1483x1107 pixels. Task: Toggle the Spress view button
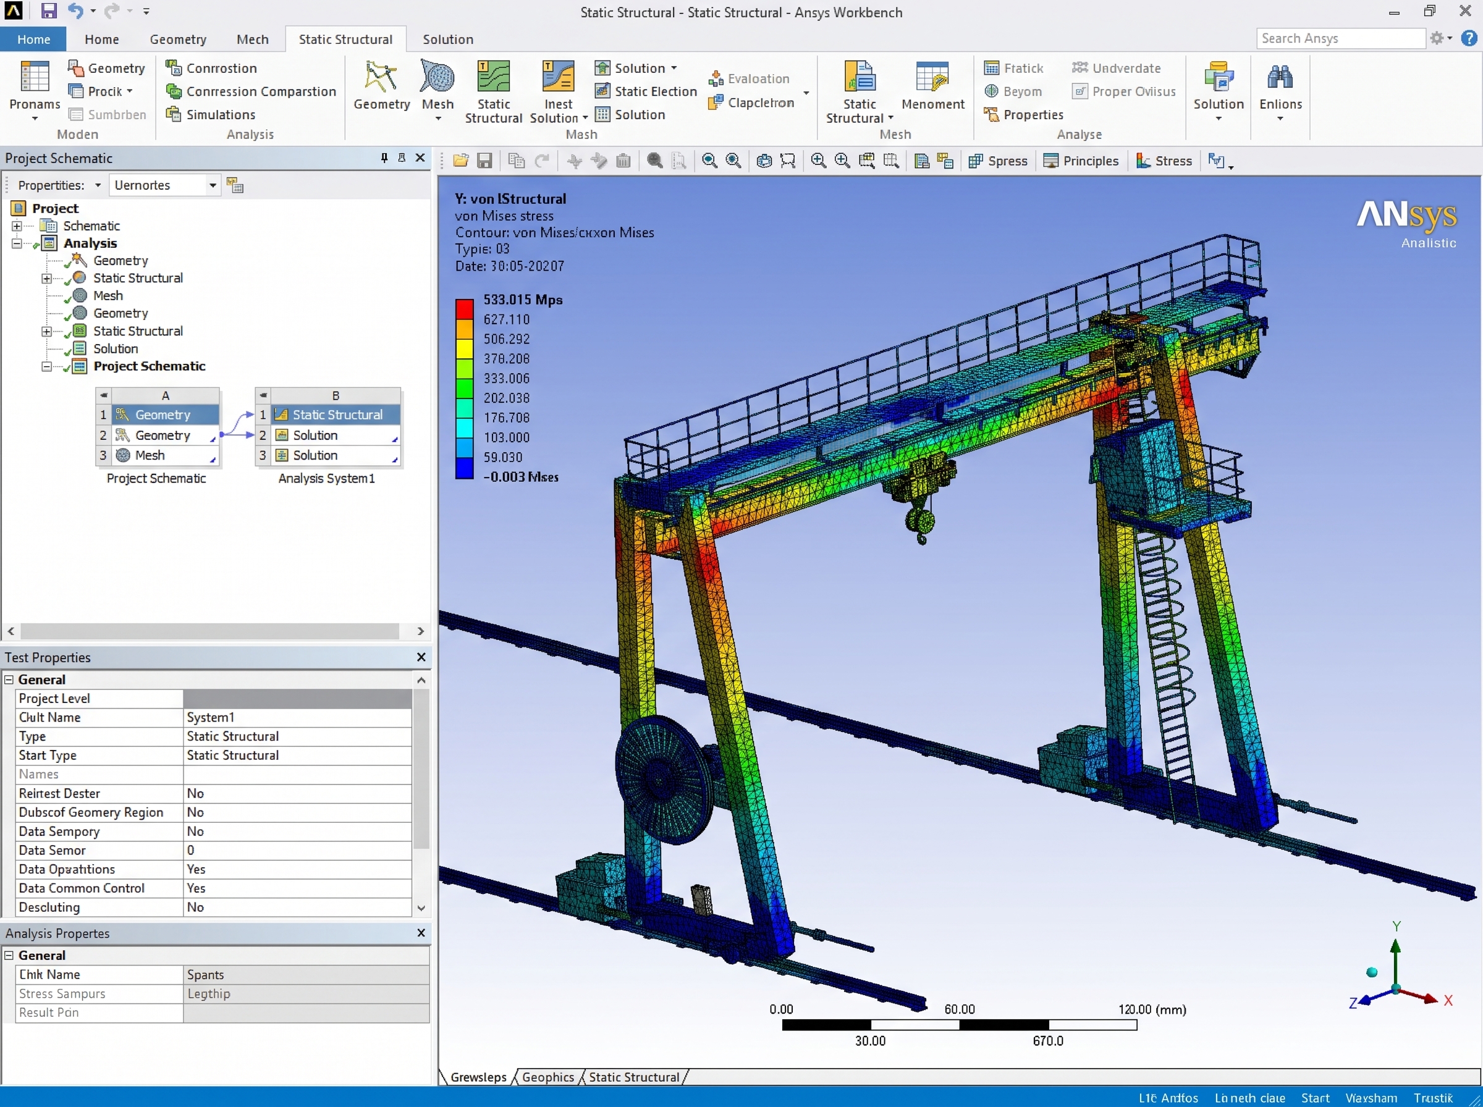tap(998, 161)
